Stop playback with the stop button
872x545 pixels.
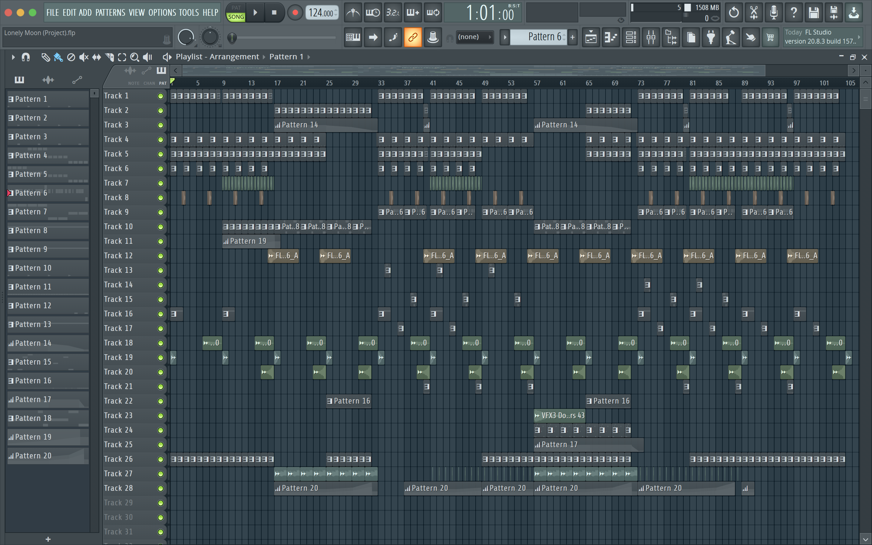pyautogui.click(x=274, y=13)
